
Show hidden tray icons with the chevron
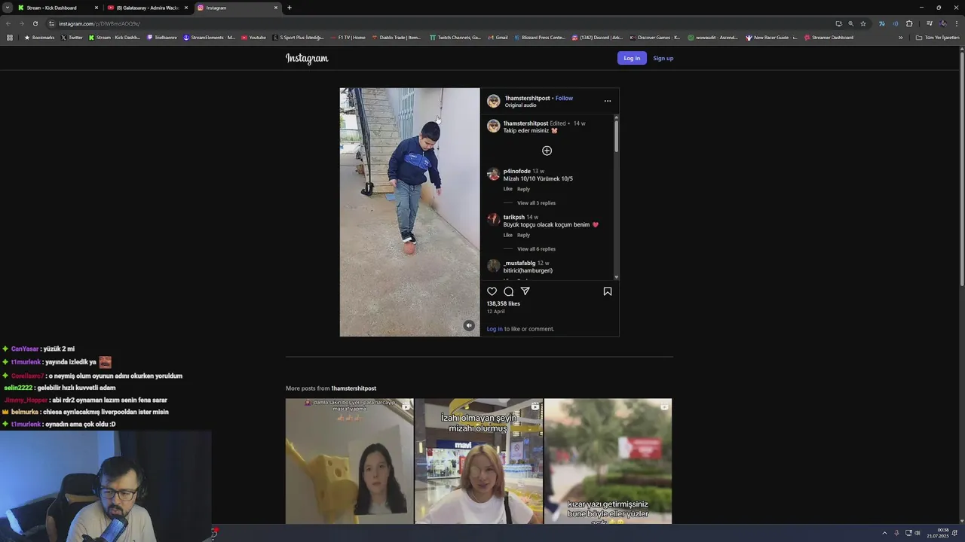[x=885, y=533]
